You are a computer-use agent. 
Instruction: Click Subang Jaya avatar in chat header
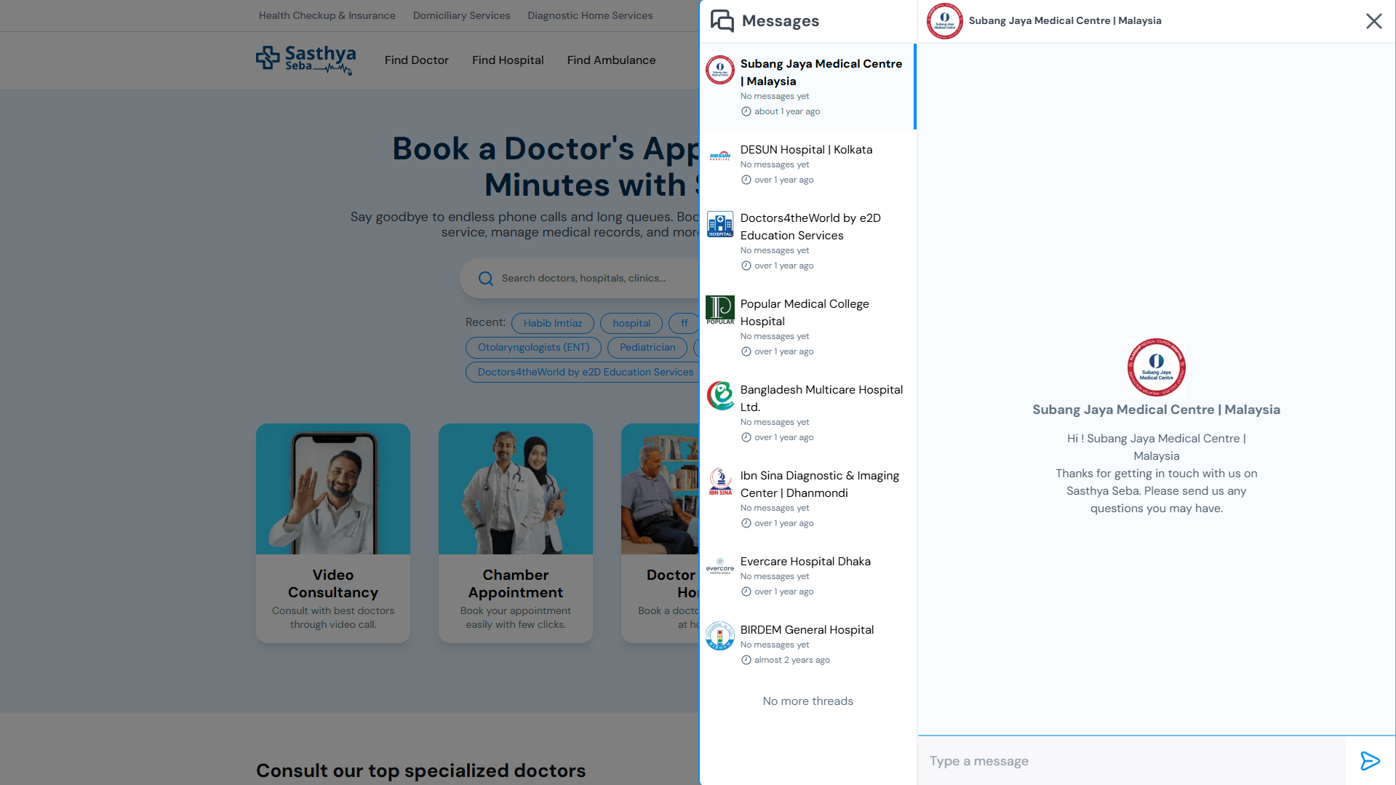944,21
